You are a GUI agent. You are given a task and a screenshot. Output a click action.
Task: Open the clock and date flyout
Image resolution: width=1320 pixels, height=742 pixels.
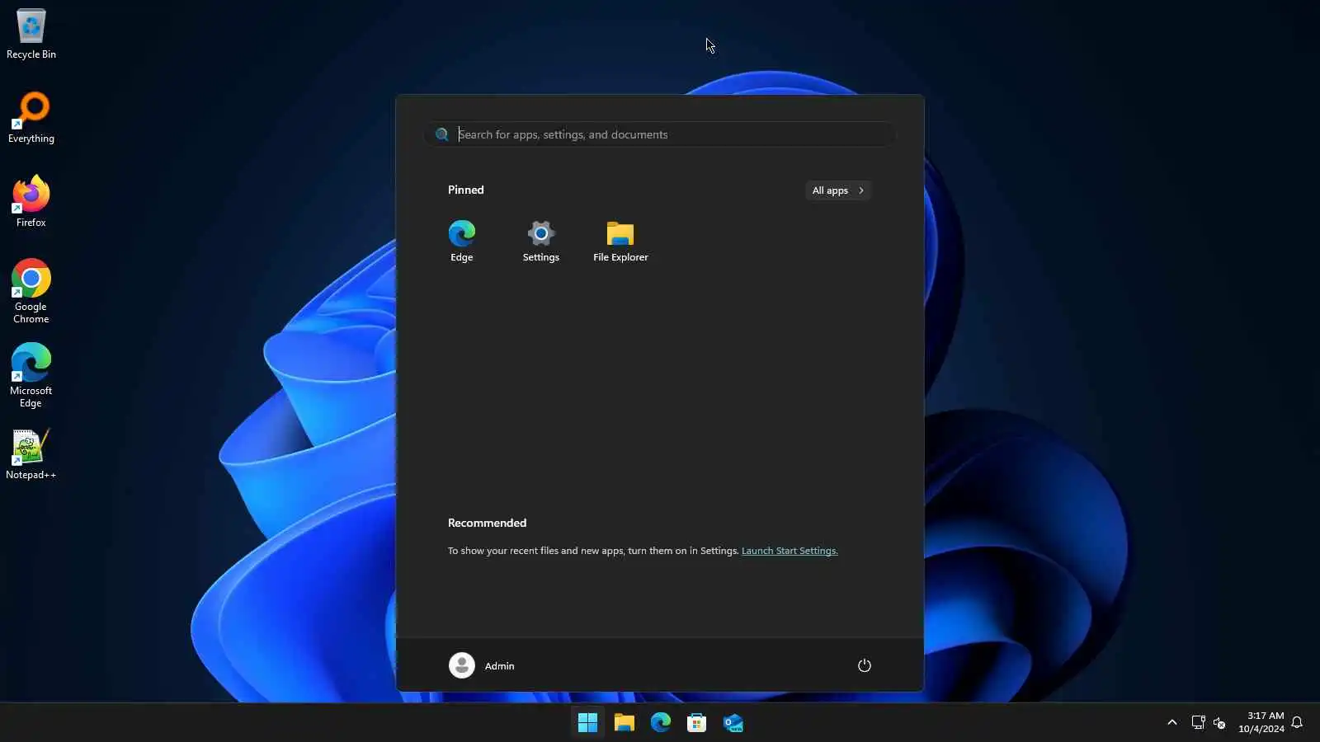tap(1261, 722)
